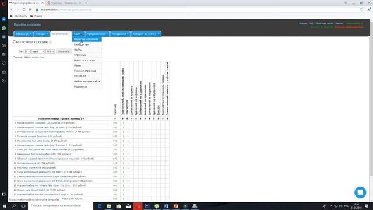The height and width of the screenshot is (210, 373).
Task: Open product Очки виртуальной реальности VR MAX 2.0
Action: coord(50,172)
